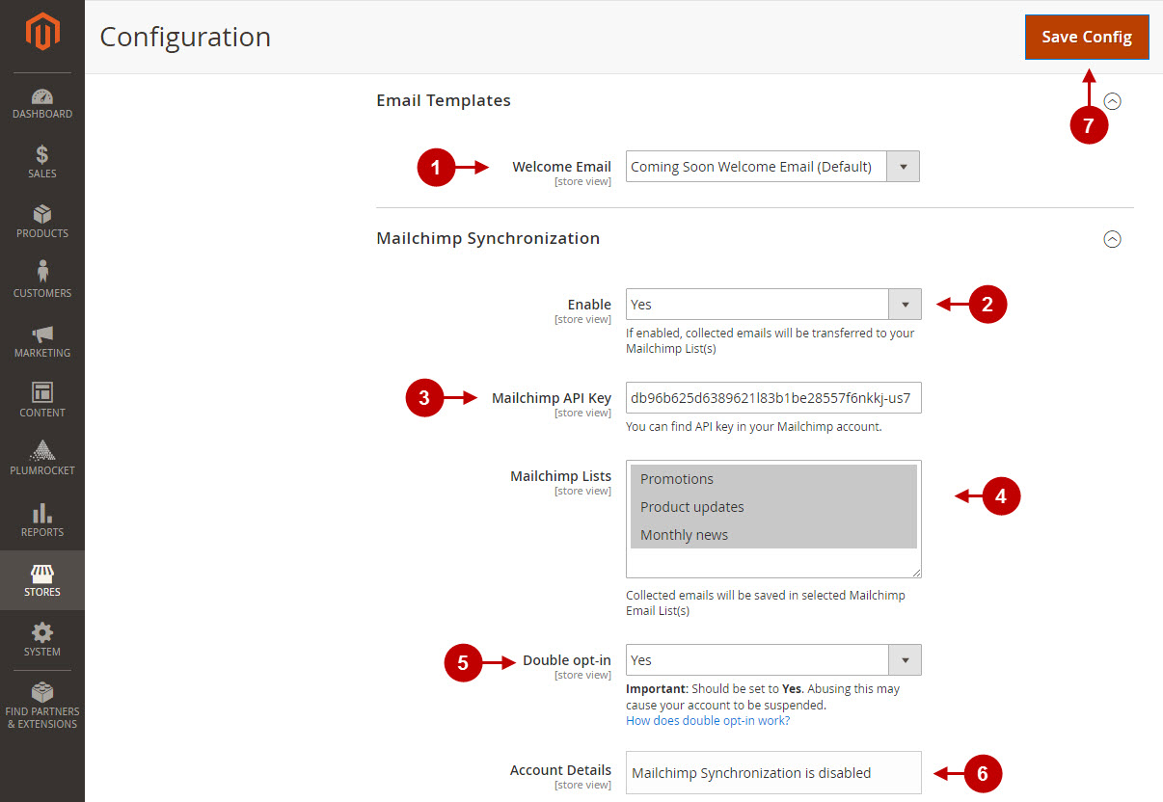1163x802 pixels.
Task: Click the Mailchimp Lists resize handle
Action: click(915, 572)
